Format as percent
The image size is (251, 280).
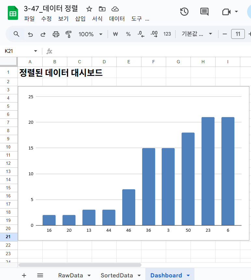pyautogui.click(x=128, y=34)
